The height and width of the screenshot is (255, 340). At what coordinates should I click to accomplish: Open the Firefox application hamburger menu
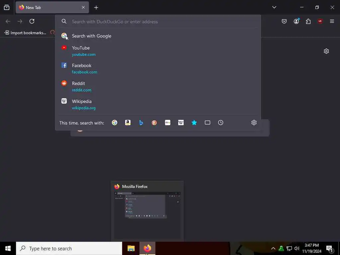[x=332, y=21]
